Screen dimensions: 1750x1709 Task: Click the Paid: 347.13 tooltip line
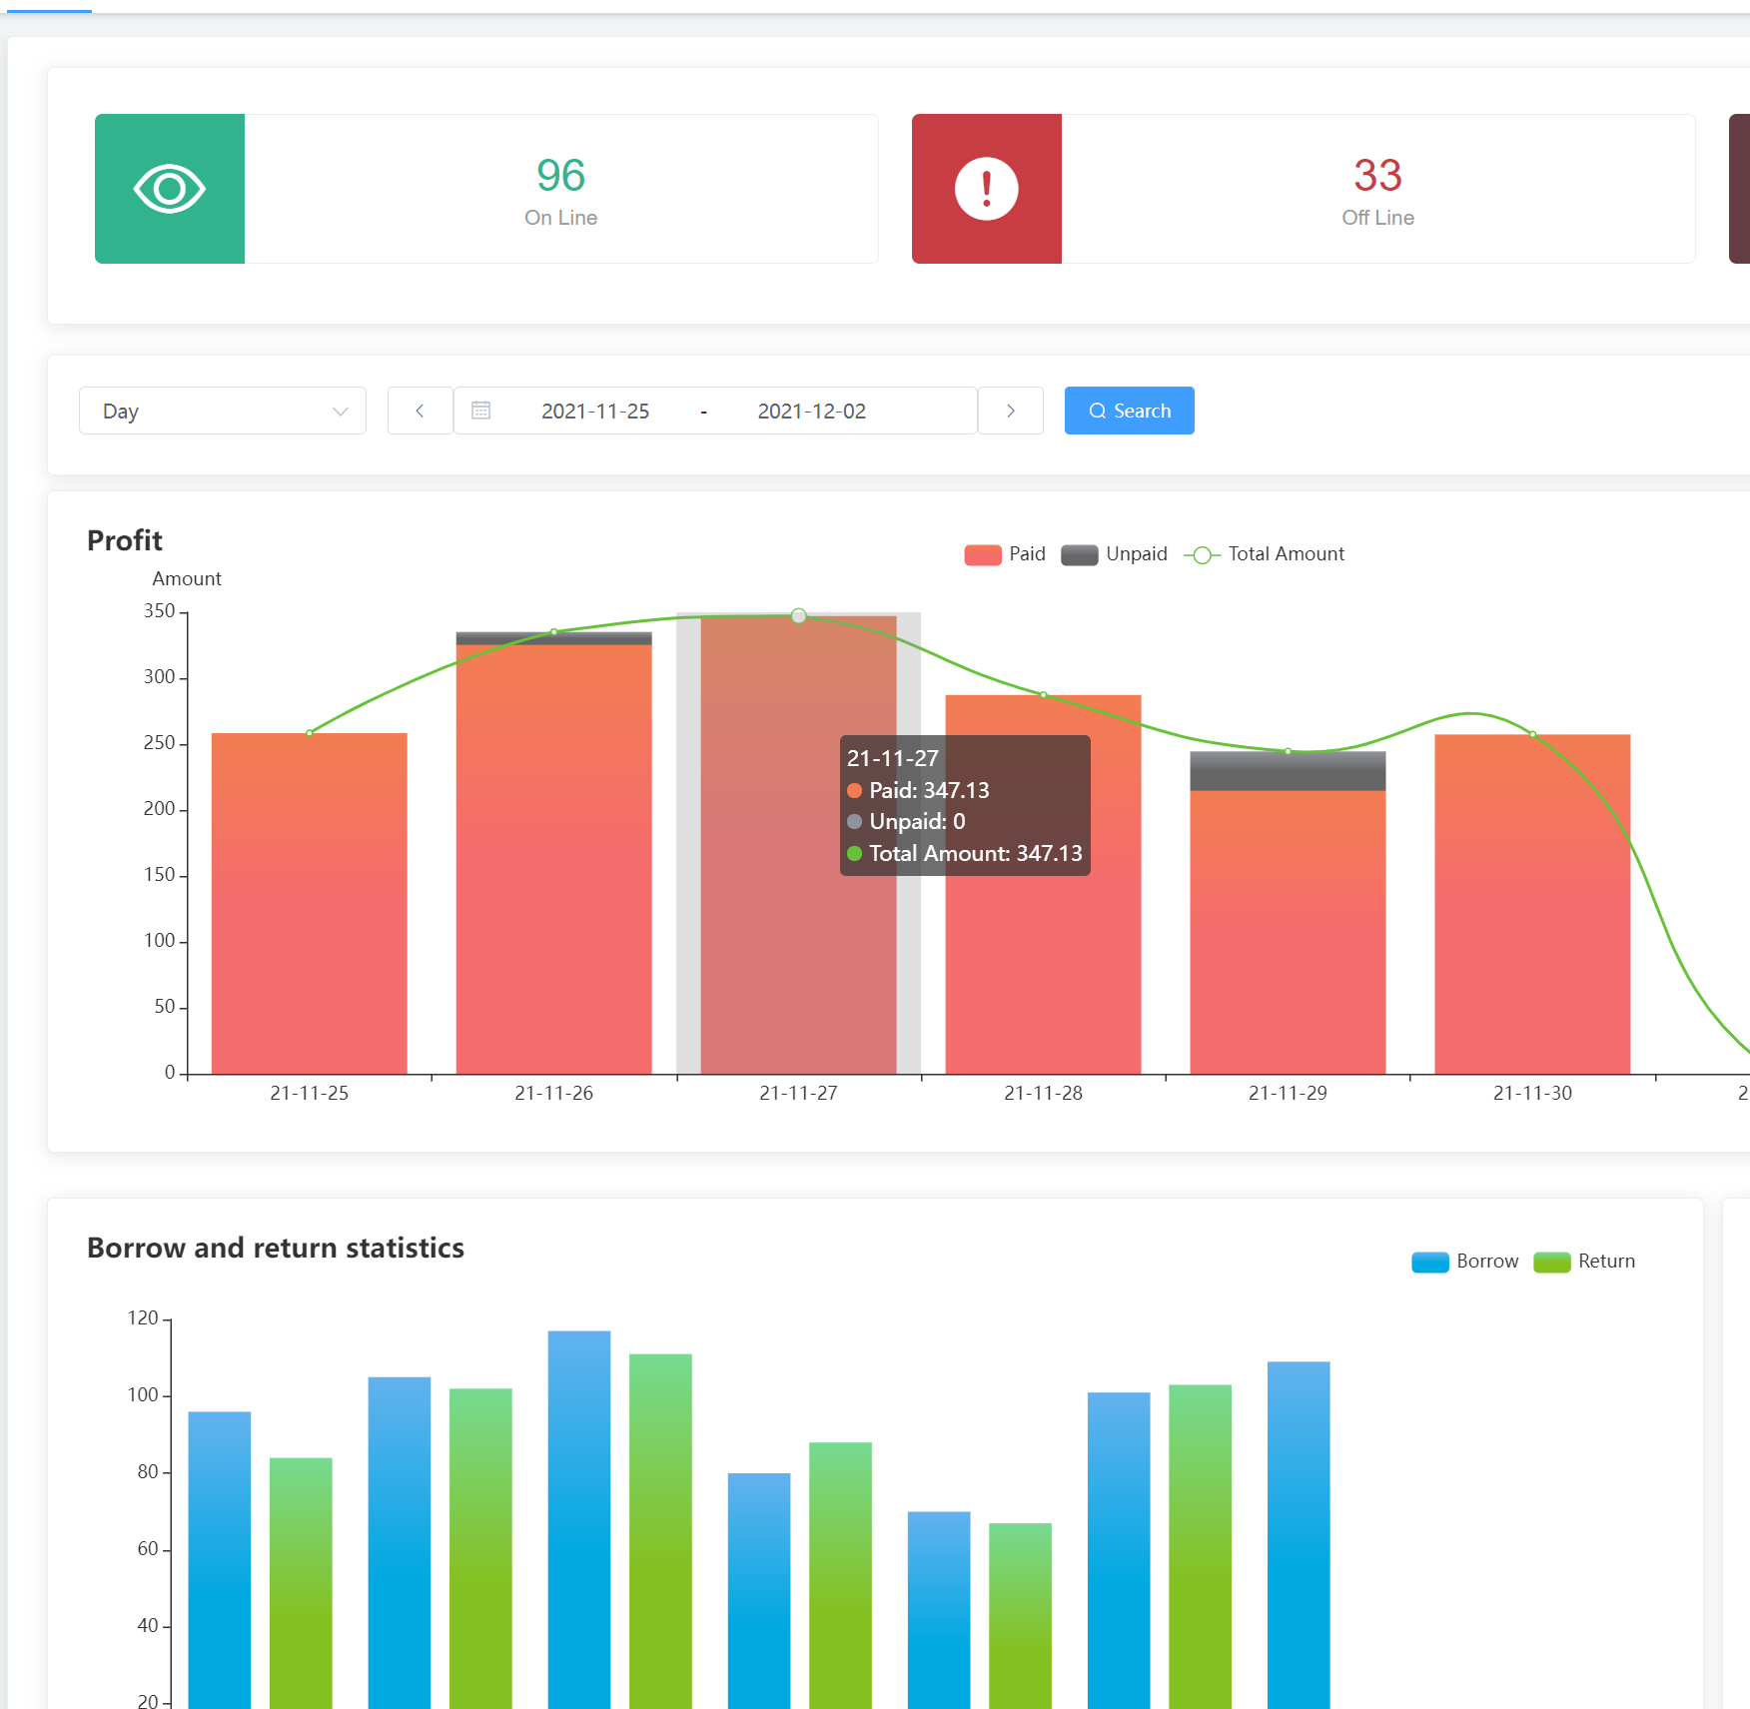click(x=919, y=790)
